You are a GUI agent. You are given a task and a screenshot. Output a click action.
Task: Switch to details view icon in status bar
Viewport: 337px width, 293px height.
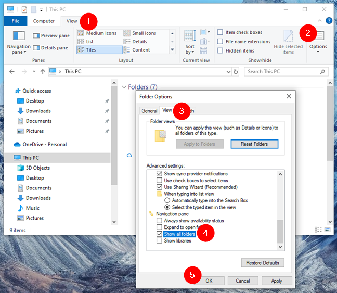tap(318, 230)
